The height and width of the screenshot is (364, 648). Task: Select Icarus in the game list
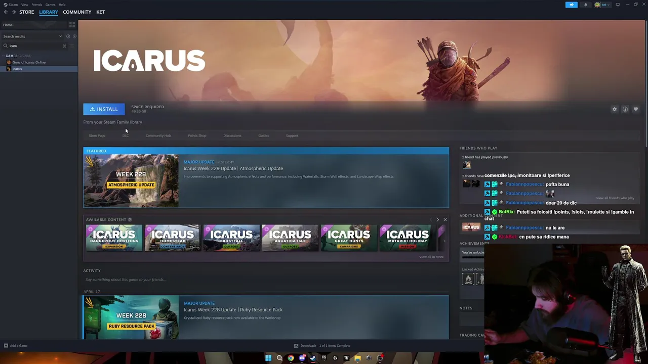(x=17, y=69)
